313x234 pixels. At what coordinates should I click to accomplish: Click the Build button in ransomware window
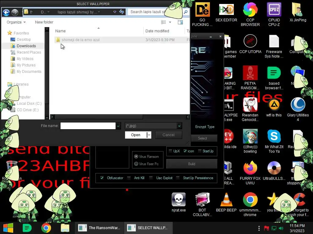pos(192,164)
